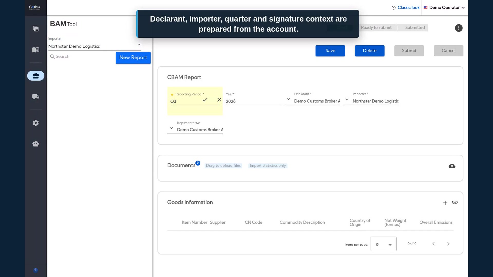Image resolution: width=493 pixels, height=277 pixels.
Task: Click the Country of Origin column header
Action: [360, 222]
